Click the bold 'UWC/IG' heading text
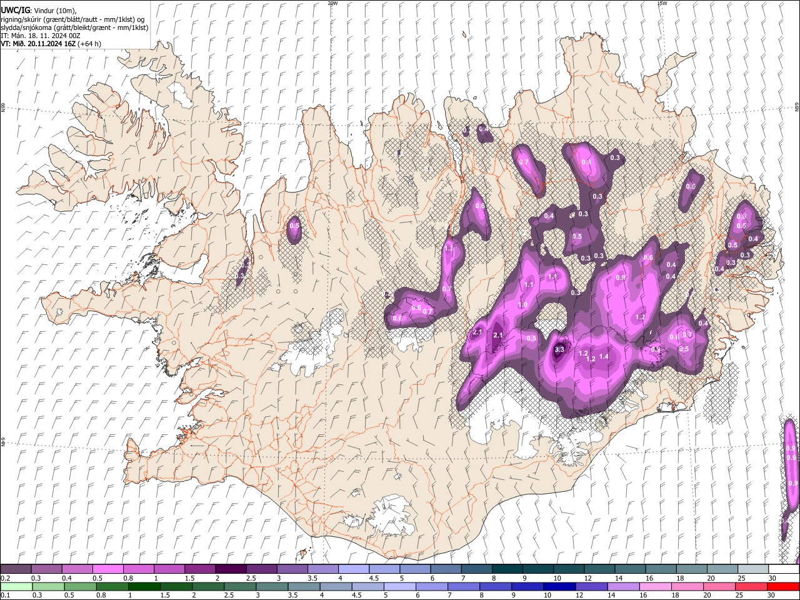Viewport: 800px width, 600px height. (x=16, y=11)
